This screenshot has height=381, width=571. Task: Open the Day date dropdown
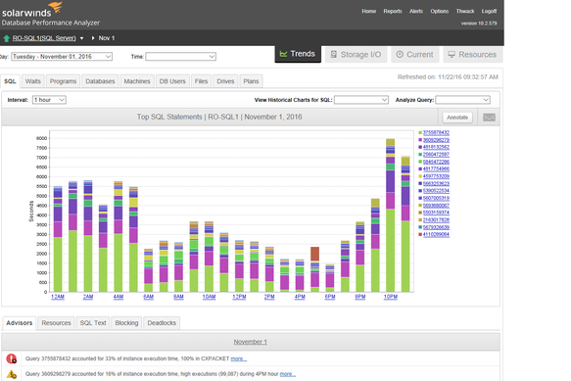point(62,57)
